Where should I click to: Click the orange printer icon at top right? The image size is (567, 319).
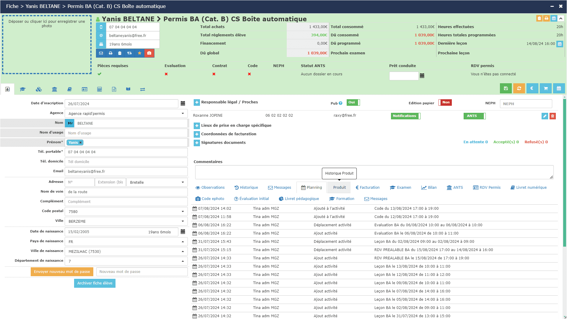click(x=546, y=18)
